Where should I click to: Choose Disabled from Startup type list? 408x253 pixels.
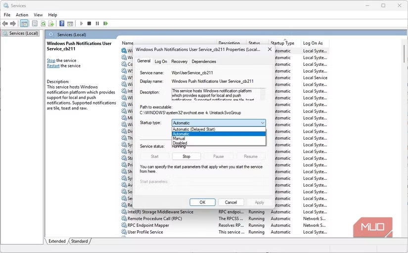(180, 143)
